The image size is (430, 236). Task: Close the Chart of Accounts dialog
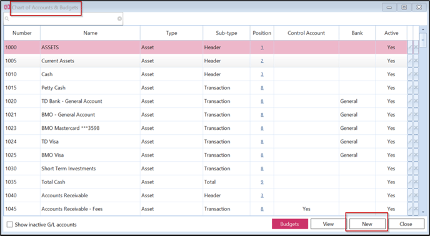406,224
